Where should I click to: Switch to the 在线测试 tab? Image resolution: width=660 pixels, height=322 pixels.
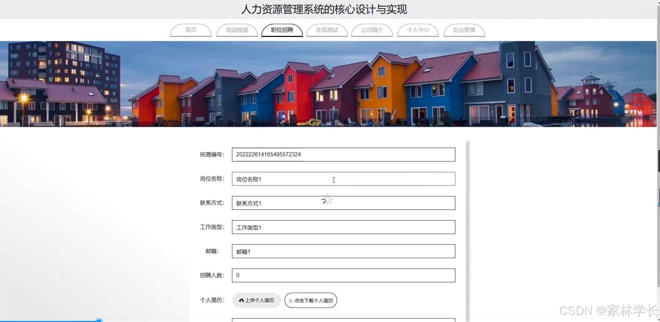tap(327, 30)
